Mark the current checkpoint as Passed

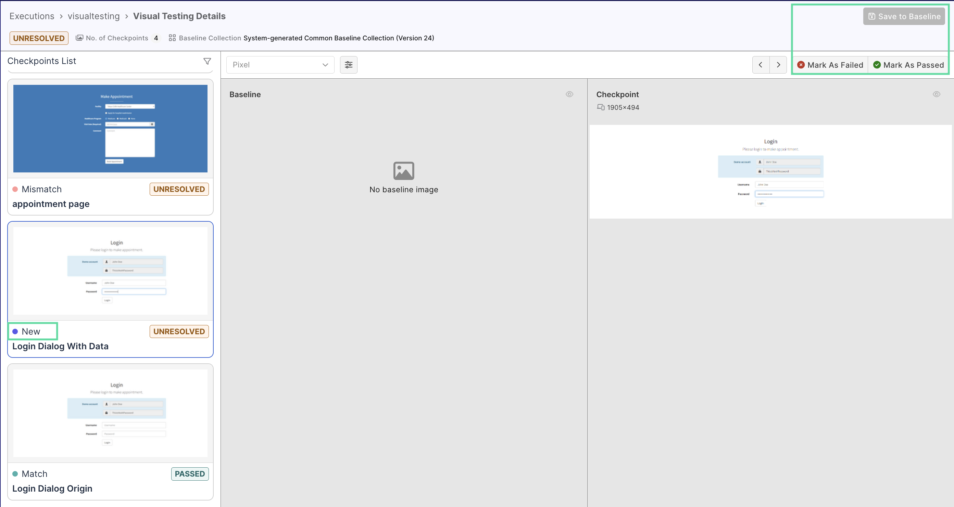[x=909, y=64]
